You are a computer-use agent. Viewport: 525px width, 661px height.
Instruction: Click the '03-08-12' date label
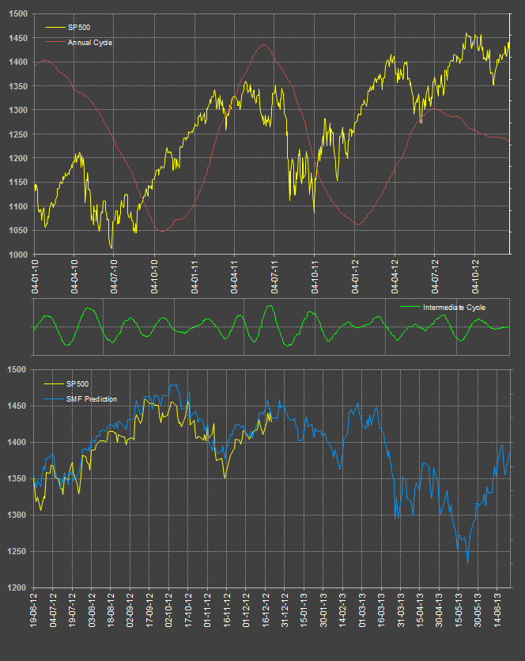[x=92, y=610]
